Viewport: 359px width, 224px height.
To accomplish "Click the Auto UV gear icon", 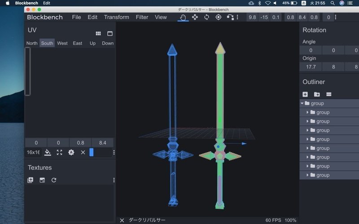I will click(x=71, y=152).
